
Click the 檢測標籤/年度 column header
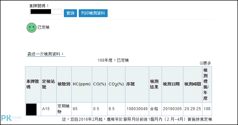pos(207,84)
